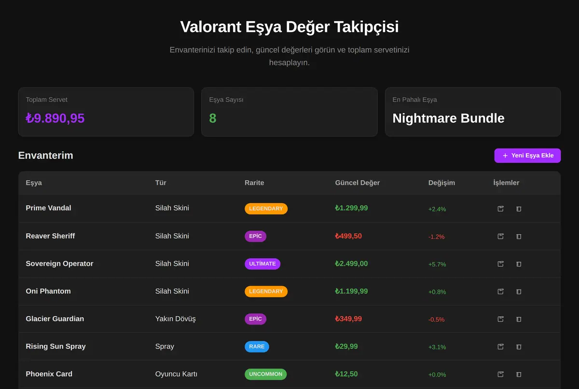Click the Valorant Eşya Değer Takipçisi title

(289, 27)
